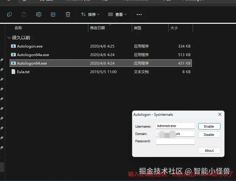Screen dimensions: 236x181
Task: Click the Username field in Autologon dialog
Action: point(175,126)
